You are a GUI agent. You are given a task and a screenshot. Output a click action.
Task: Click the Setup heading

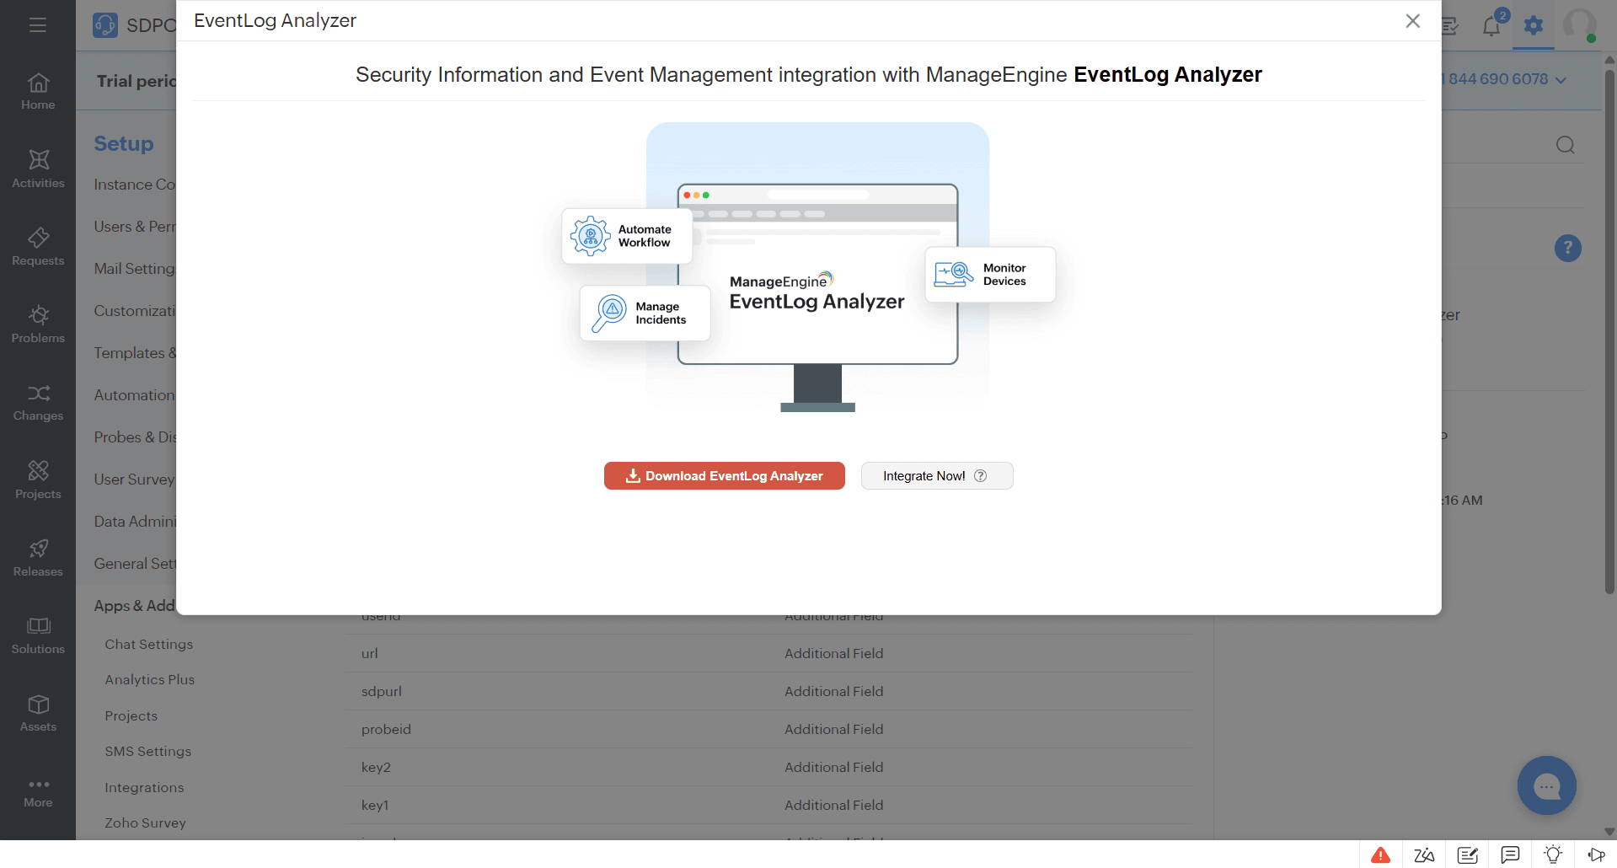(124, 143)
